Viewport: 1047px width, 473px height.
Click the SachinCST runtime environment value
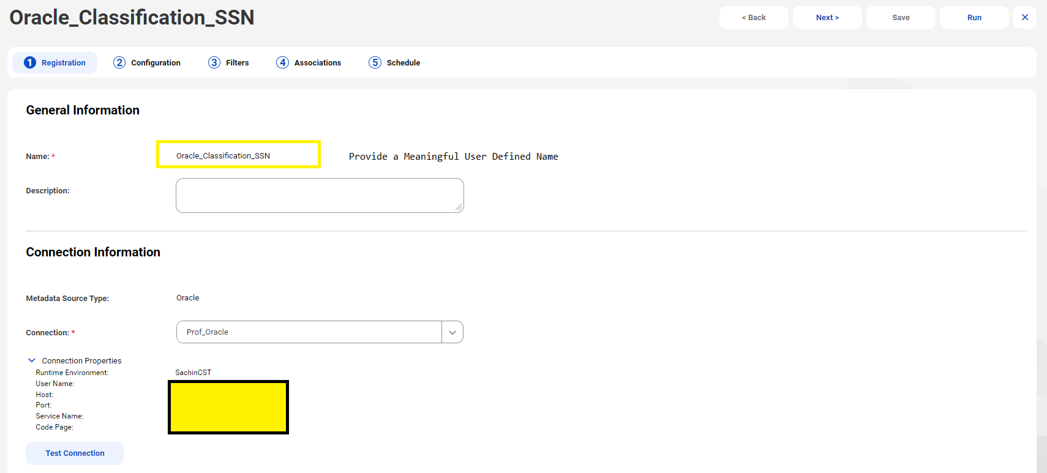[193, 372]
